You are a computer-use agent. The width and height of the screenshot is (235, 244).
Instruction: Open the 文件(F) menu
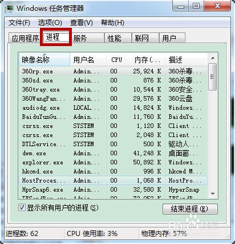[x=19, y=23]
